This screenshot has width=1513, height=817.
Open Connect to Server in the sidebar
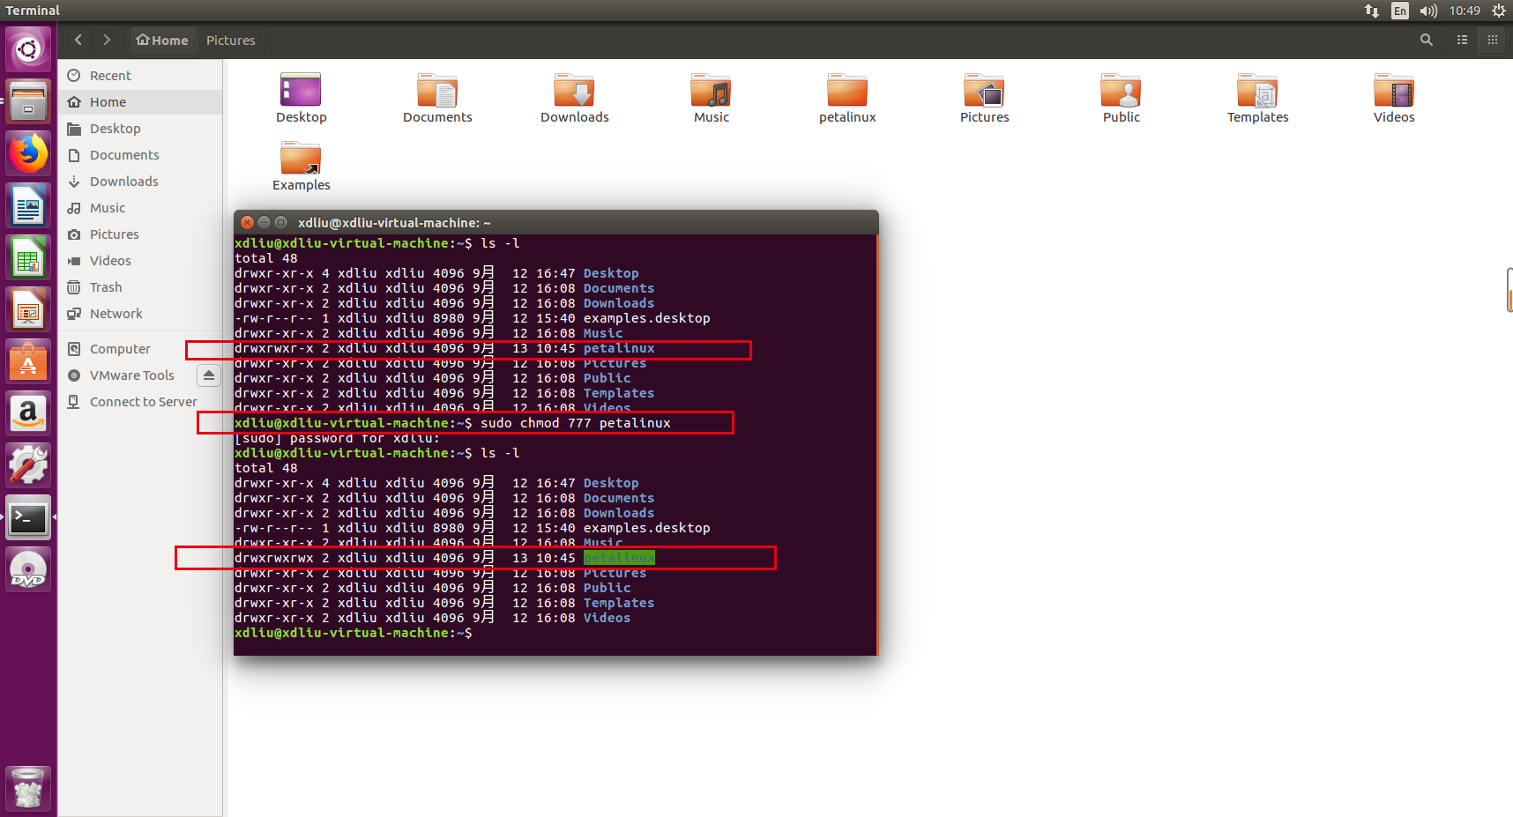click(142, 401)
